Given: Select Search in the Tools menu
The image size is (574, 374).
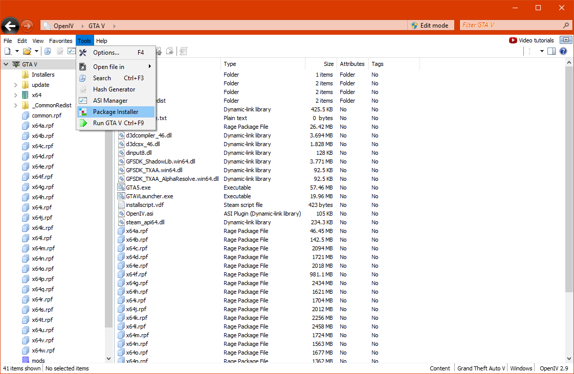Looking at the screenshot, I should 116,78.
